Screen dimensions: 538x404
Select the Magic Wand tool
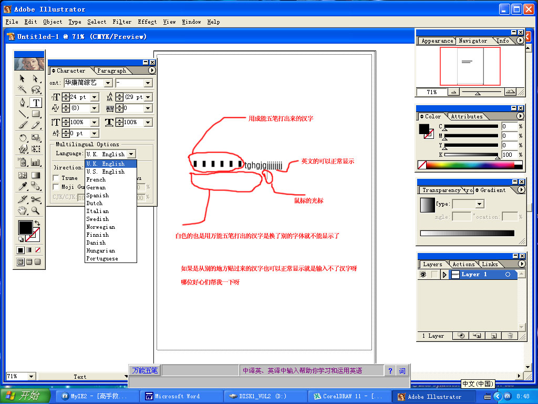[23, 90]
